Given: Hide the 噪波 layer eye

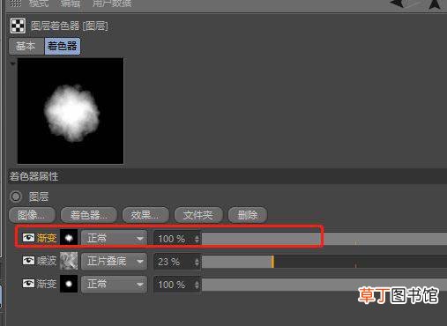Looking at the screenshot, I should pyautogui.click(x=28, y=261).
